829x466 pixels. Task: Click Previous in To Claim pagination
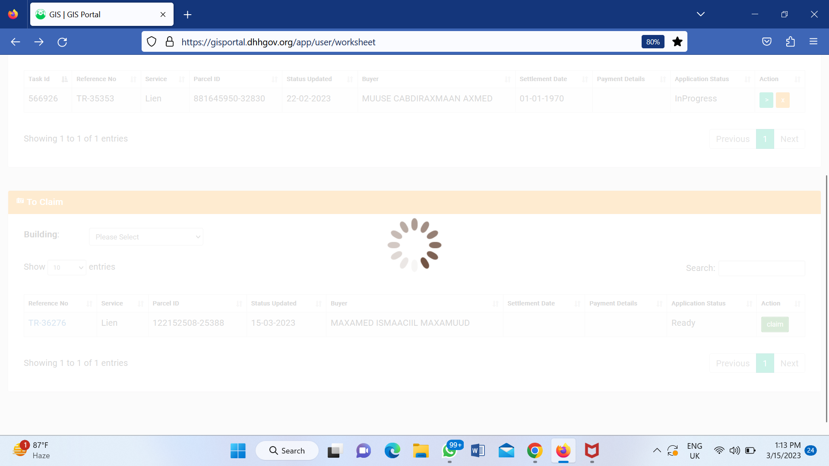733,363
